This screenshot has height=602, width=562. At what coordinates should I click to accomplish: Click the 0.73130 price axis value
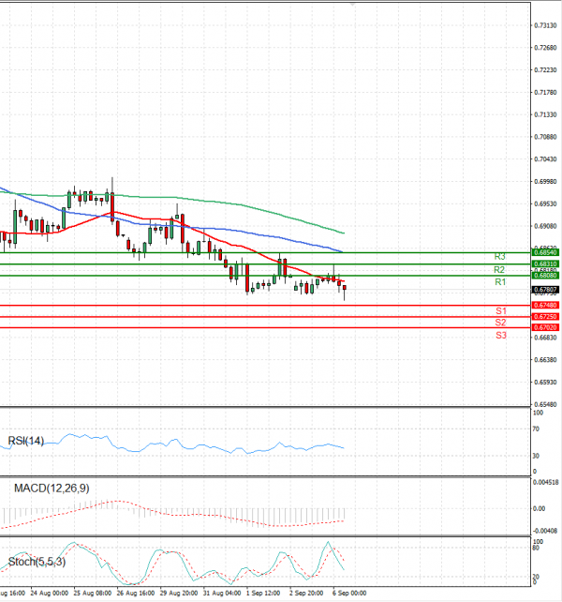click(545, 25)
